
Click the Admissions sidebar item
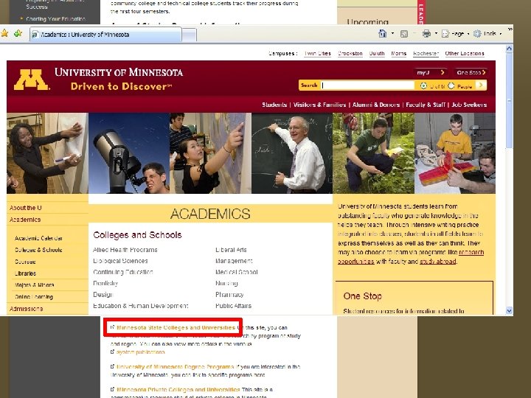[x=26, y=309]
